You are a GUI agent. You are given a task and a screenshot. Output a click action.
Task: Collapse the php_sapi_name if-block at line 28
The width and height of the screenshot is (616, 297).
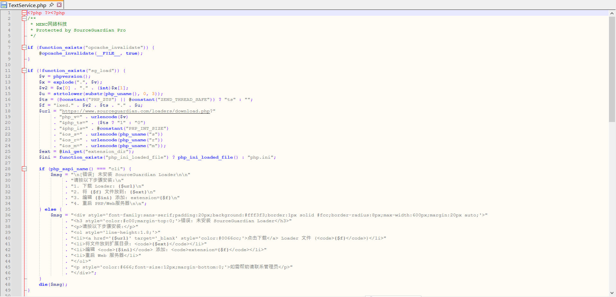point(24,169)
